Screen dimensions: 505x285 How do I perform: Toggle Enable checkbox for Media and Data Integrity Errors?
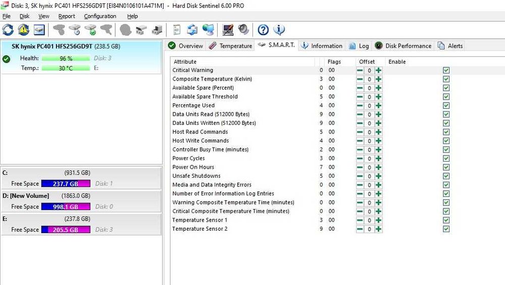tap(446, 185)
